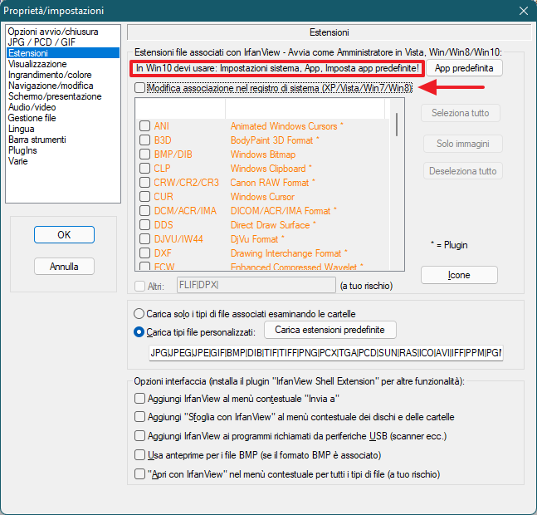Select Estensioni in the category list
The image size is (537, 515).
point(63,53)
